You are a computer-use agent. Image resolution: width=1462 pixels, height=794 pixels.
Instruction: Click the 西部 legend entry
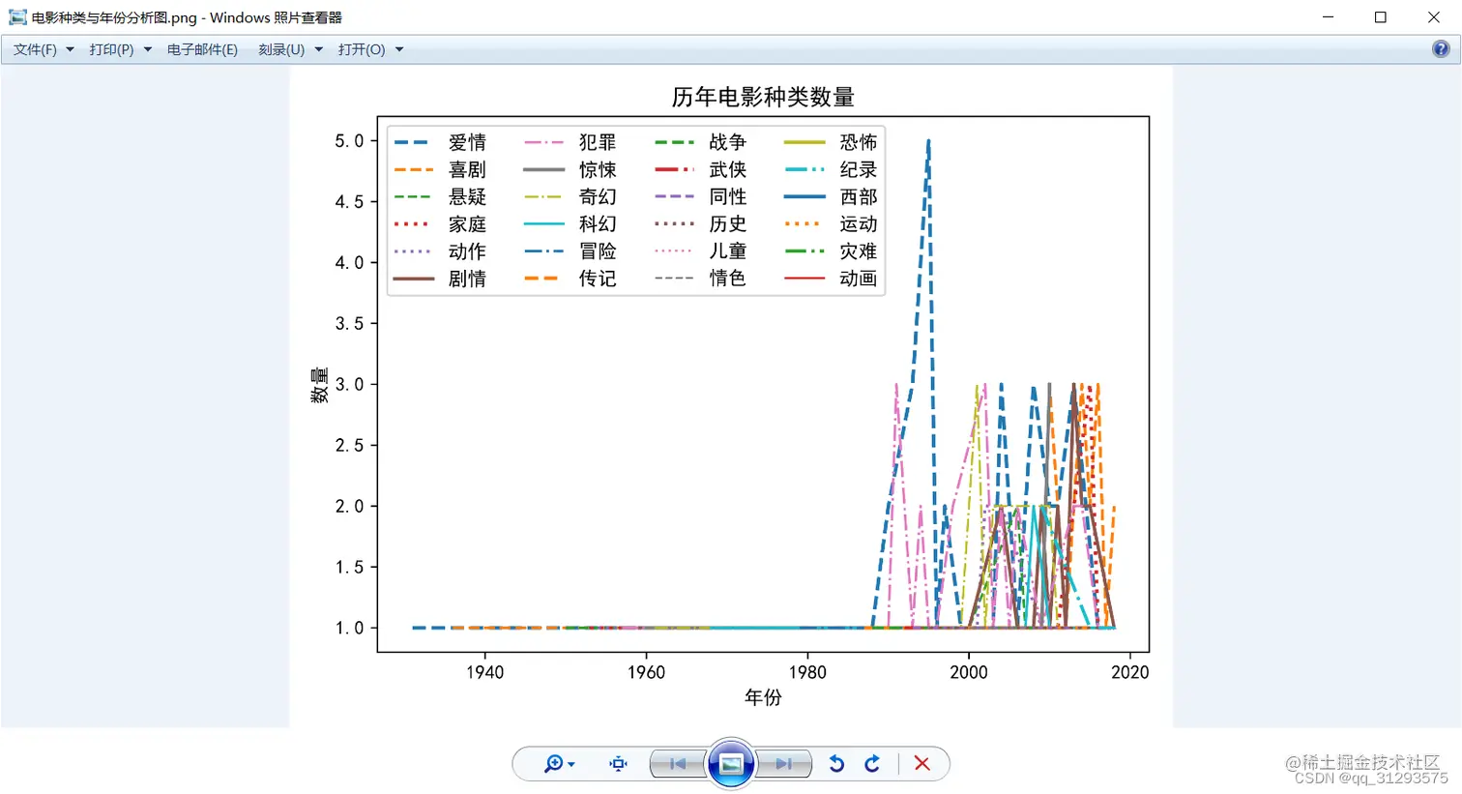click(832, 196)
